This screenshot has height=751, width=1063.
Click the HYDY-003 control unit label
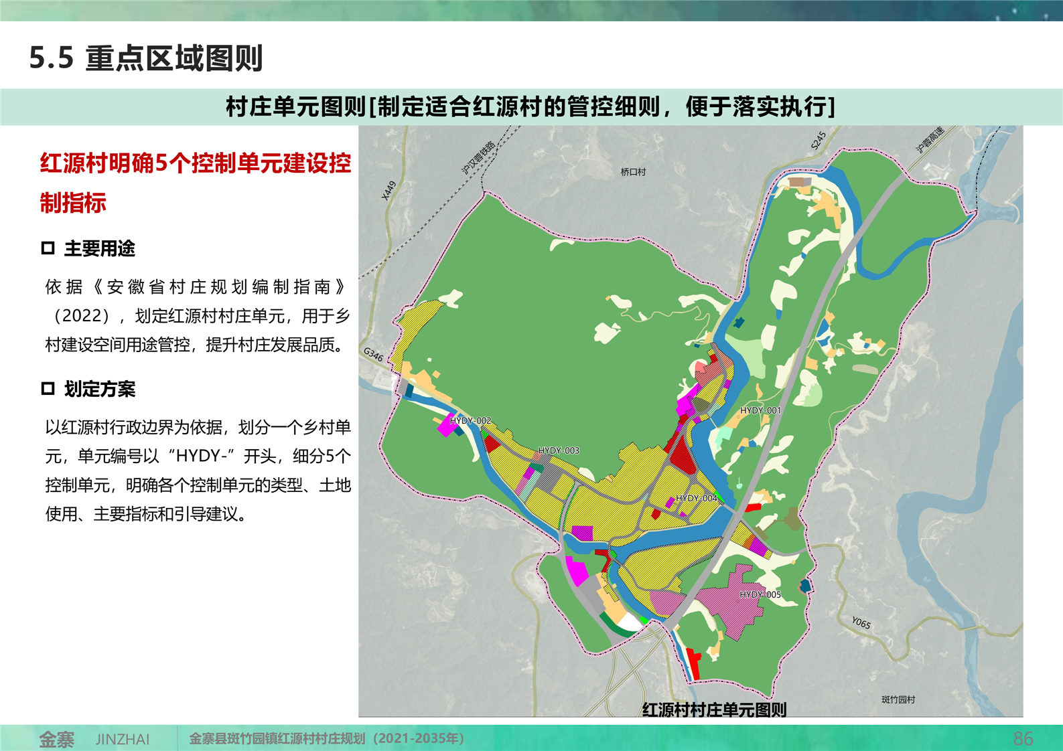coord(559,450)
